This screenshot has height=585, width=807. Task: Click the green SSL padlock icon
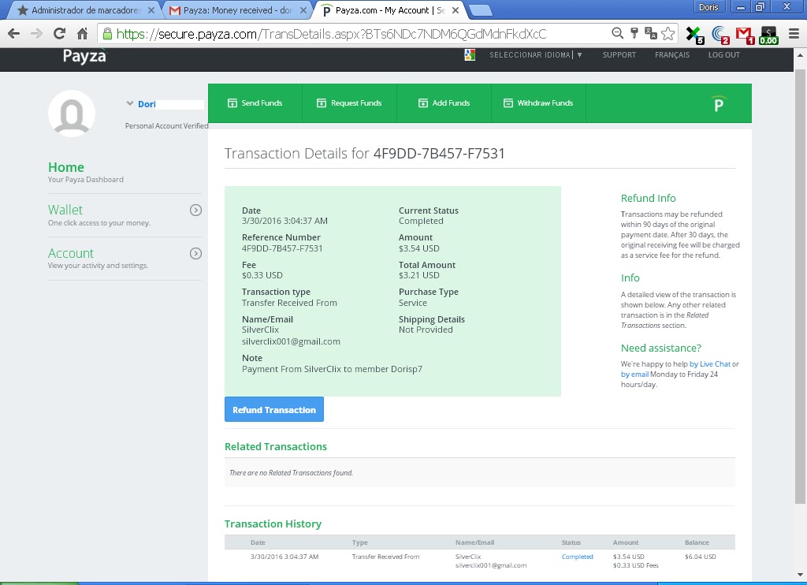pos(107,34)
